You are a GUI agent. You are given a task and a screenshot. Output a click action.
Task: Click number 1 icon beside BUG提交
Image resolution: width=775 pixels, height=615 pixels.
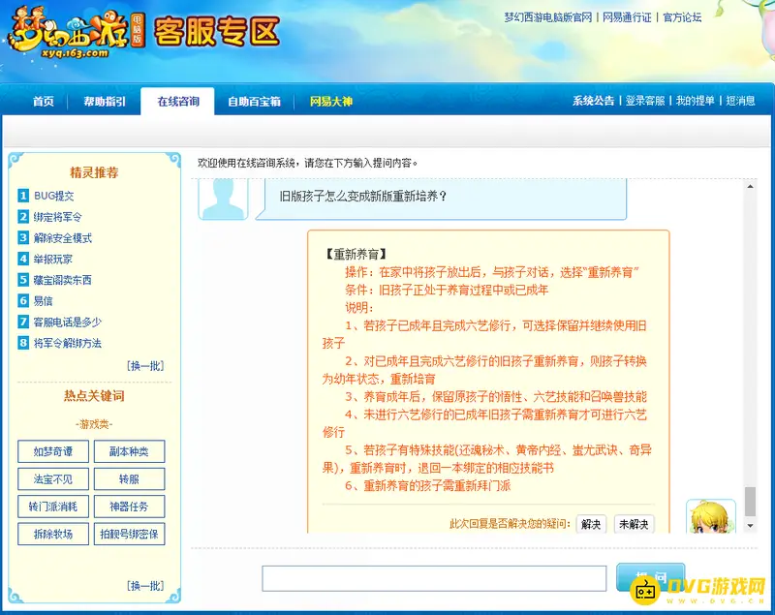point(23,196)
